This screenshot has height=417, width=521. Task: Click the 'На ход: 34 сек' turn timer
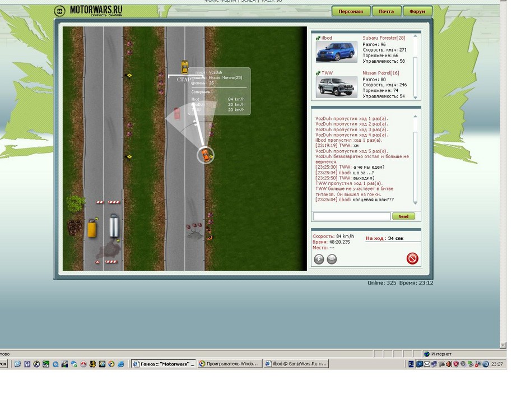point(385,238)
